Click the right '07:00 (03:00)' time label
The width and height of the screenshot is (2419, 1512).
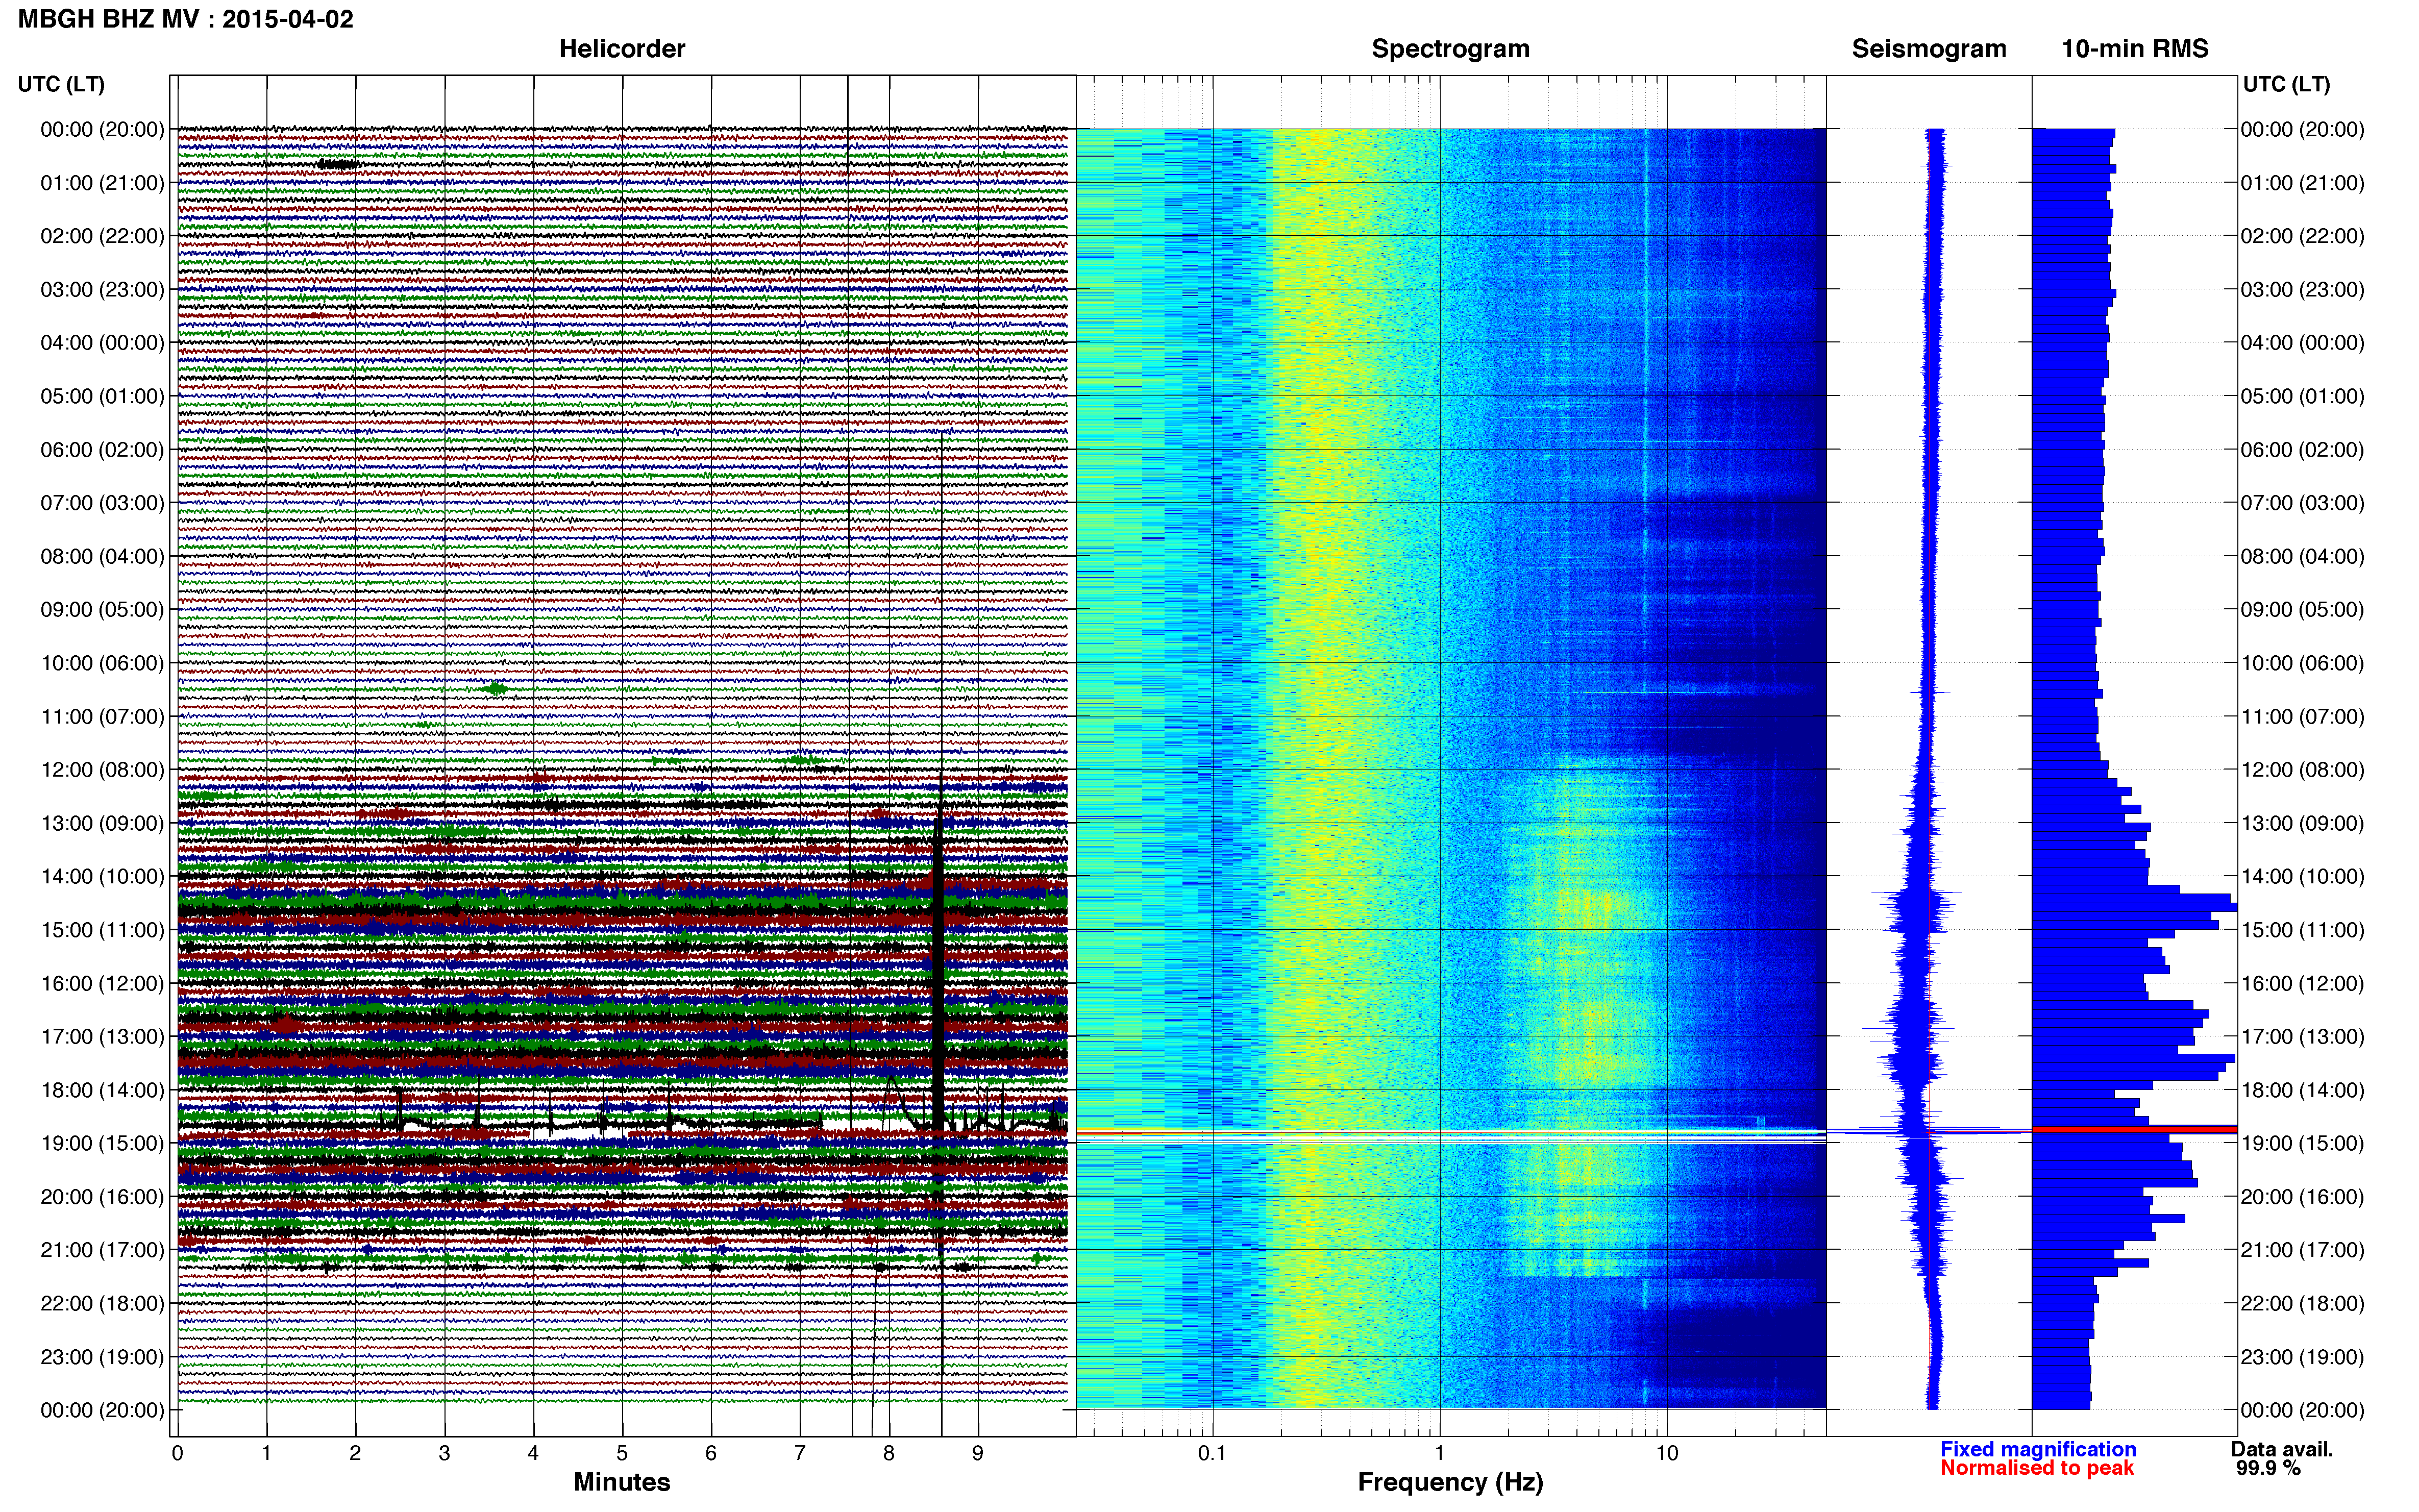tap(2302, 503)
